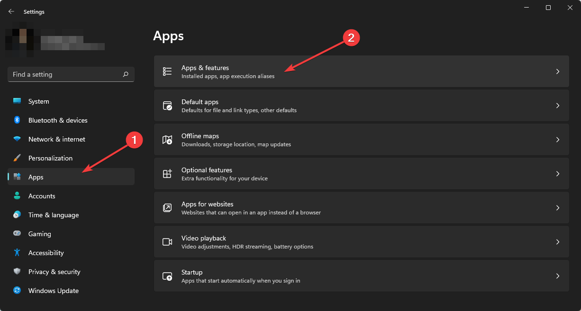581x311 pixels.
Task: Click the Find a setting search field
Action: tap(71, 74)
